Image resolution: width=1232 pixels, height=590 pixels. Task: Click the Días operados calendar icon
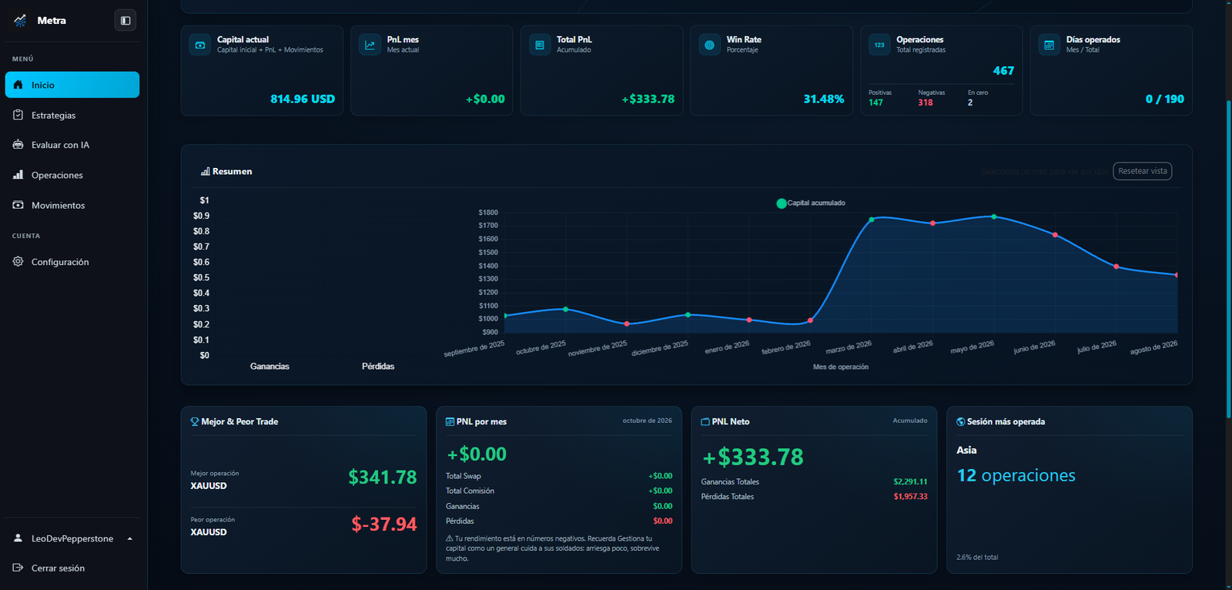(x=1049, y=45)
